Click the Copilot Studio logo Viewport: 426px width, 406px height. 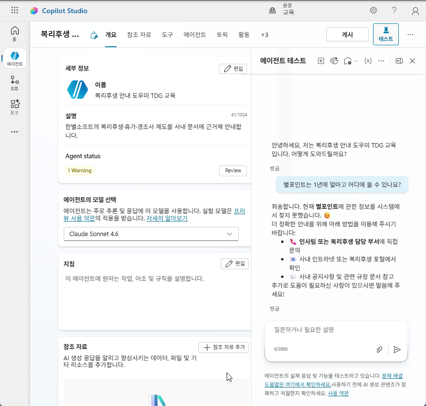(x=34, y=11)
